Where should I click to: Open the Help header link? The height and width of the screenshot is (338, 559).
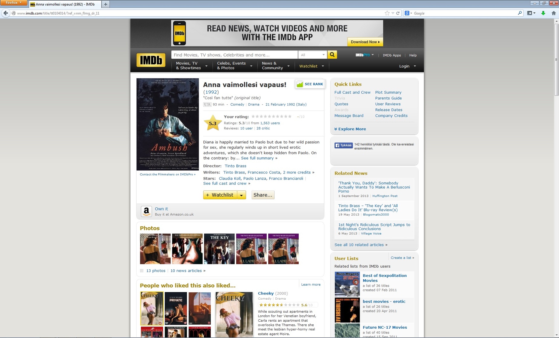pos(413,55)
